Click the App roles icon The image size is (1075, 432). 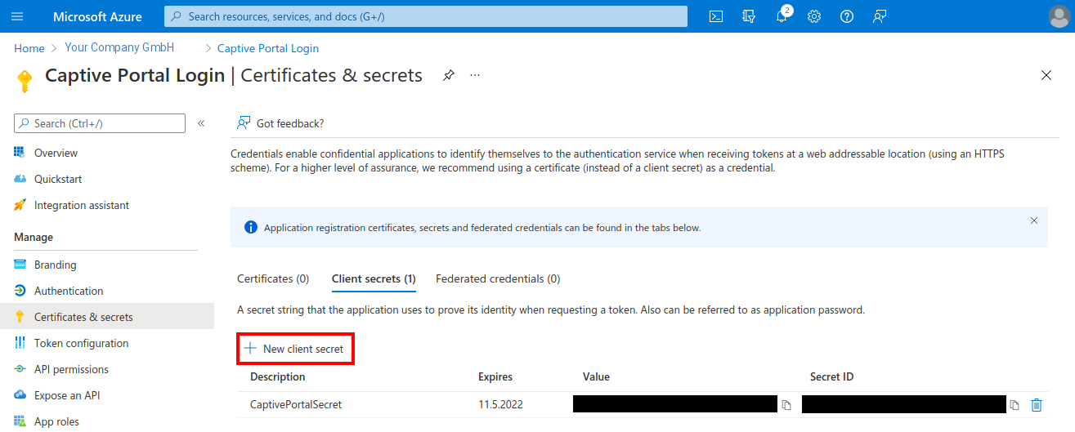pos(20,421)
